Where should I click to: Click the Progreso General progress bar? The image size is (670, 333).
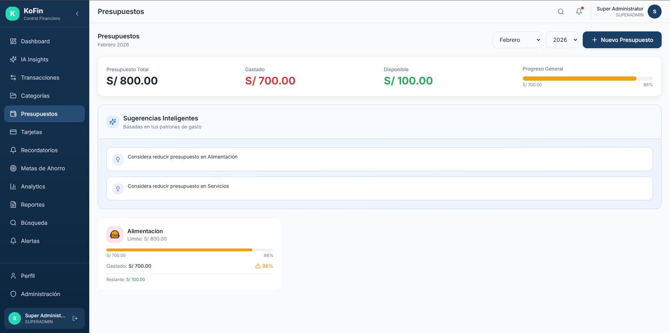click(x=587, y=79)
